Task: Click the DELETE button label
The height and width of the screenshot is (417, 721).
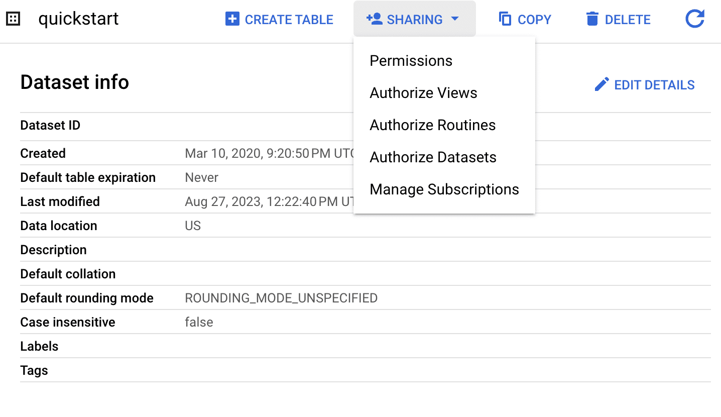Action: (628, 20)
